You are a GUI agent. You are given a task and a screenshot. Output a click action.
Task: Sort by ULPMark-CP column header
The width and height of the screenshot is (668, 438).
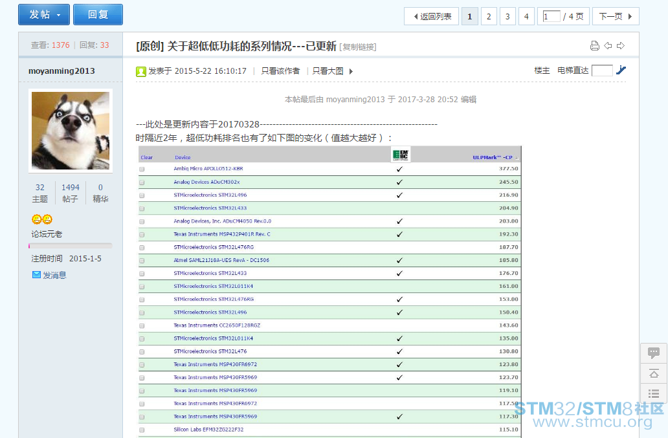(x=493, y=157)
